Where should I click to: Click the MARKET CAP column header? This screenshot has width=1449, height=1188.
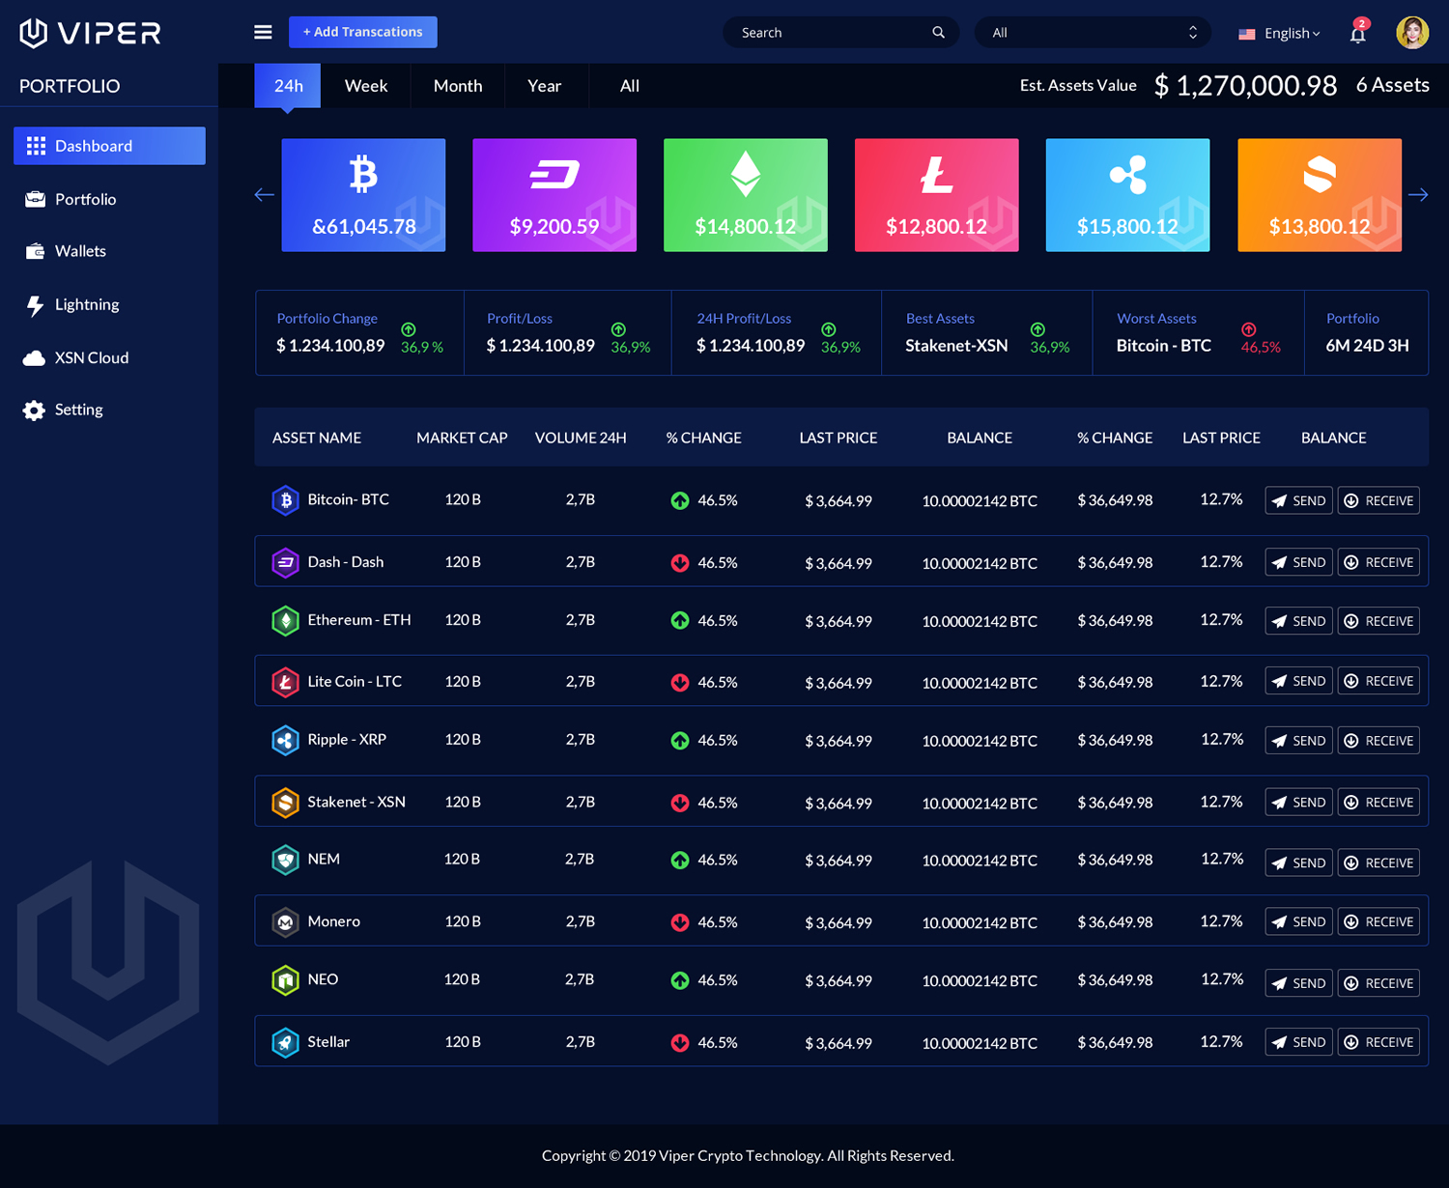point(462,438)
